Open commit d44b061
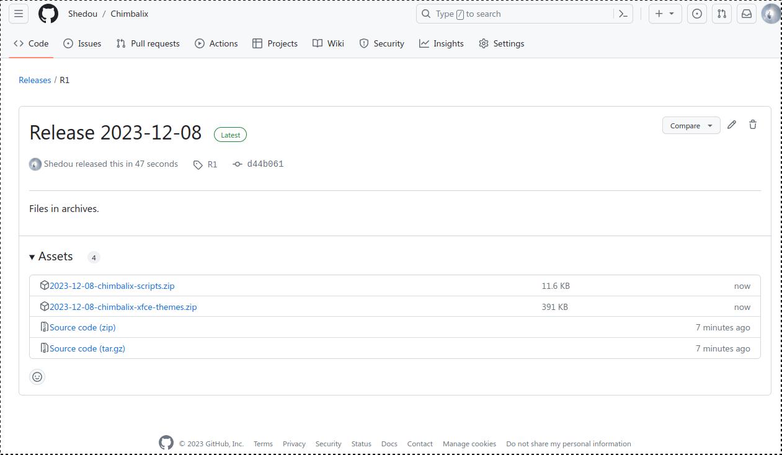Screen dimensions: 782x455 [x=265, y=164]
